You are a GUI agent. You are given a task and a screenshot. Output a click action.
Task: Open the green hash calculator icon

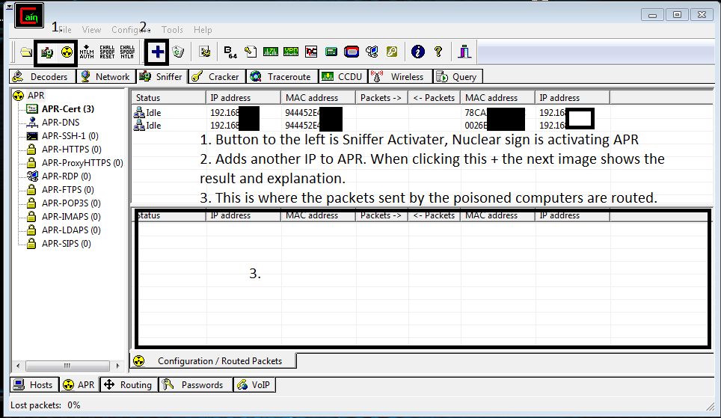tap(331, 52)
